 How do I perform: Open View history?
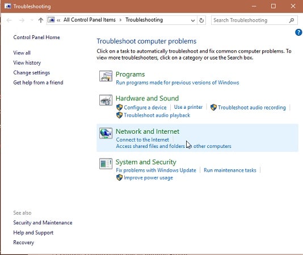pyautogui.click(x=27, y=63)
